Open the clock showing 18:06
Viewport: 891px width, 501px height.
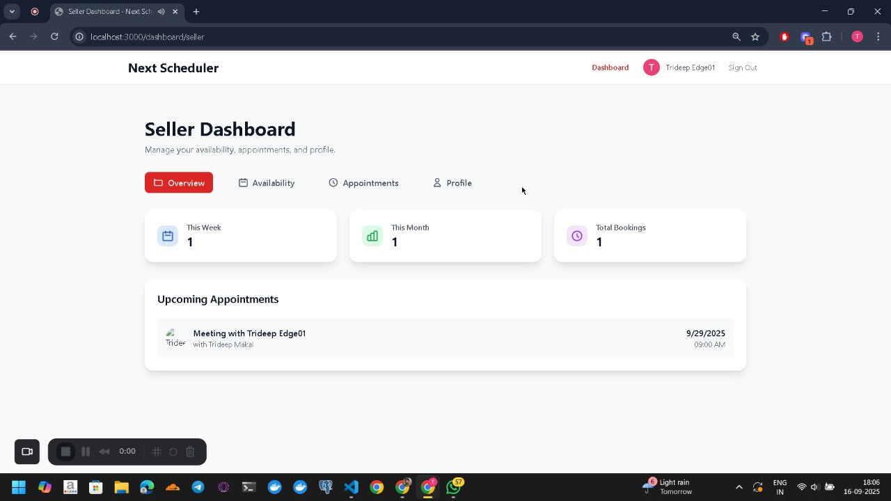click(x=862, y=487)
